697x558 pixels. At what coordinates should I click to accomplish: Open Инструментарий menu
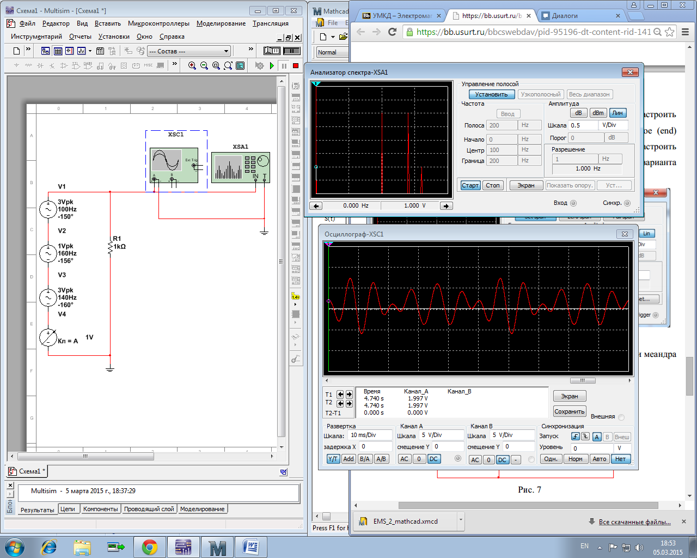tap(36, 37)
